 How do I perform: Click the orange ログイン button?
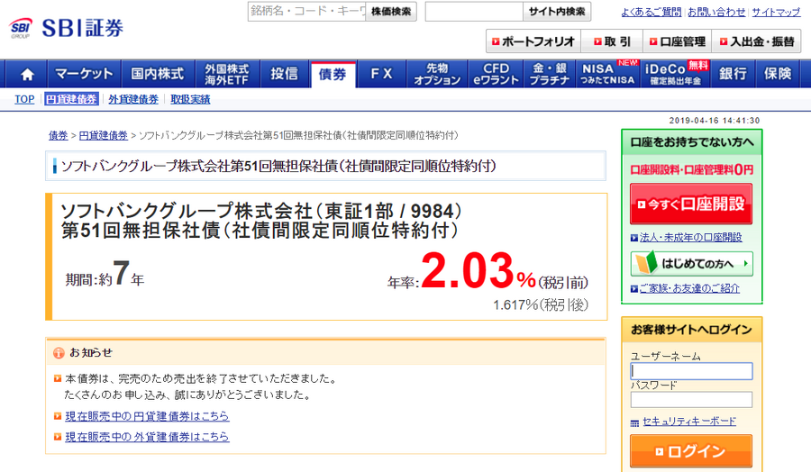691,451
